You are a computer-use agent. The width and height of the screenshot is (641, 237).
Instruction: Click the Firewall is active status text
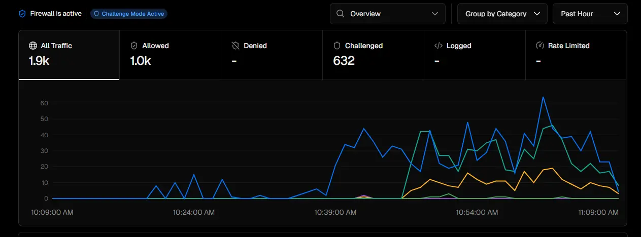tap(56, 14)
